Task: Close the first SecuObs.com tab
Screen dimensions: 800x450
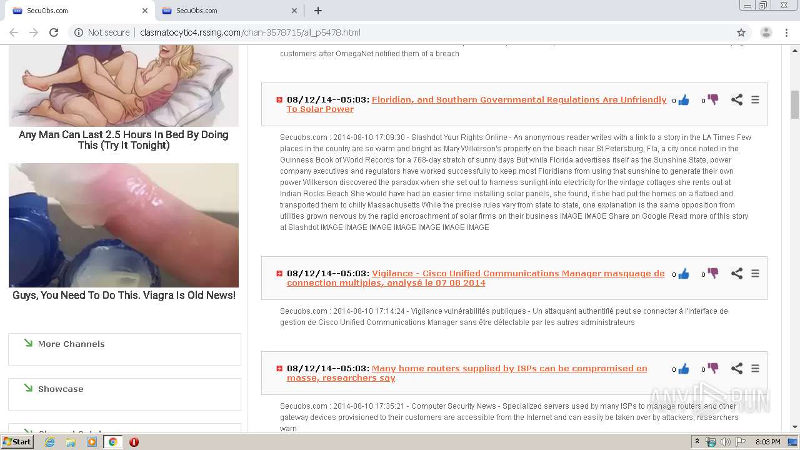Action: pos(145,11)
